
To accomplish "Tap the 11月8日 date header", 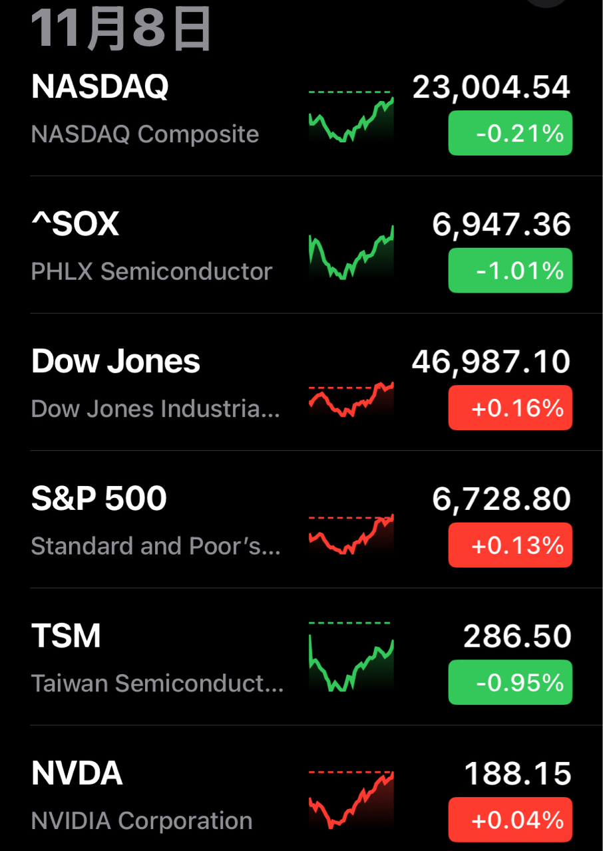I will [122, 30].
